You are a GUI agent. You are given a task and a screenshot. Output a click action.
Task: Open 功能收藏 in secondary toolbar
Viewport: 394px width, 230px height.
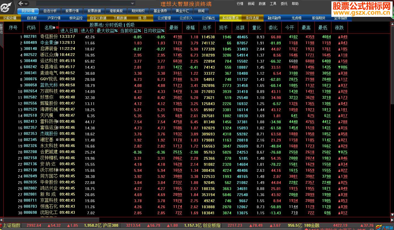pyautogui.click(x=10, y=18)
